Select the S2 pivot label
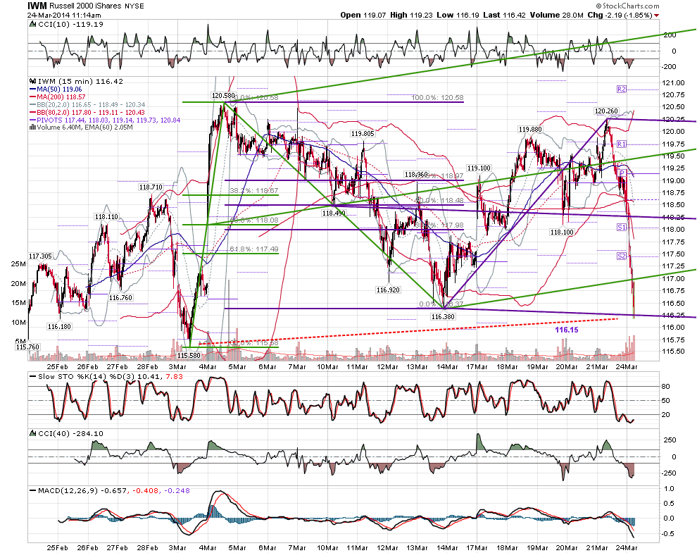Viewport: 697px width, 553px height. (621, 256)
